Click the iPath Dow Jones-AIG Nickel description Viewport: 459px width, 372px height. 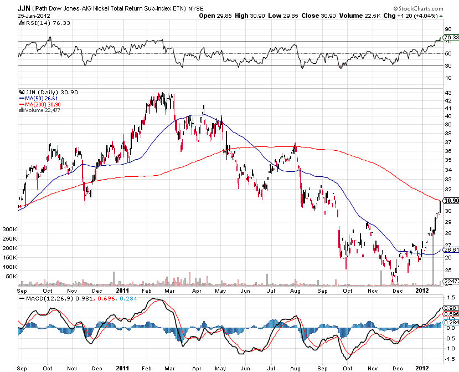(x=109, y=8)
